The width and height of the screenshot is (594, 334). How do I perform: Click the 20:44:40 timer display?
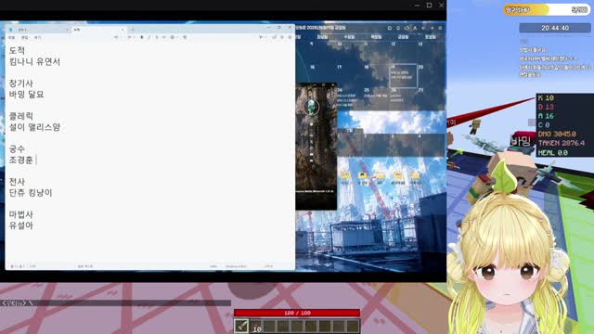(x=555, y=28)
